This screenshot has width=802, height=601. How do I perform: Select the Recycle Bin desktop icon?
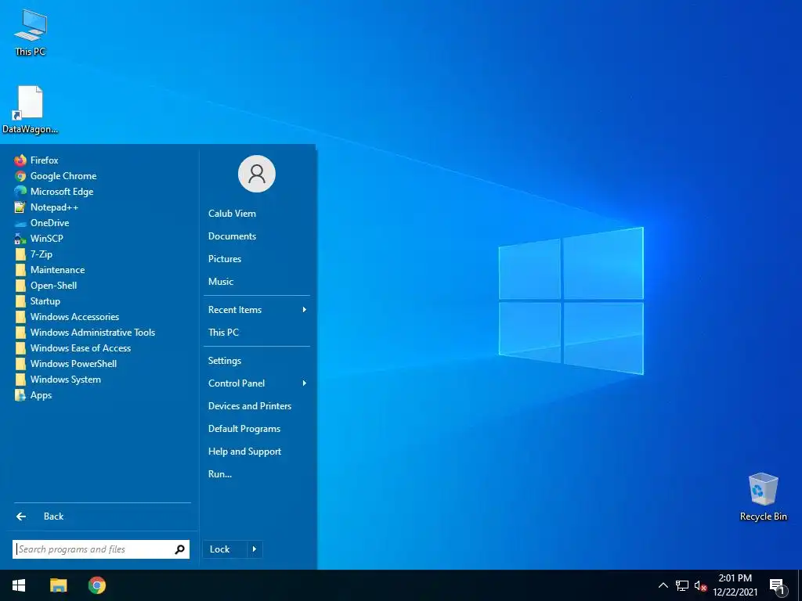click(x=763, y=497)
